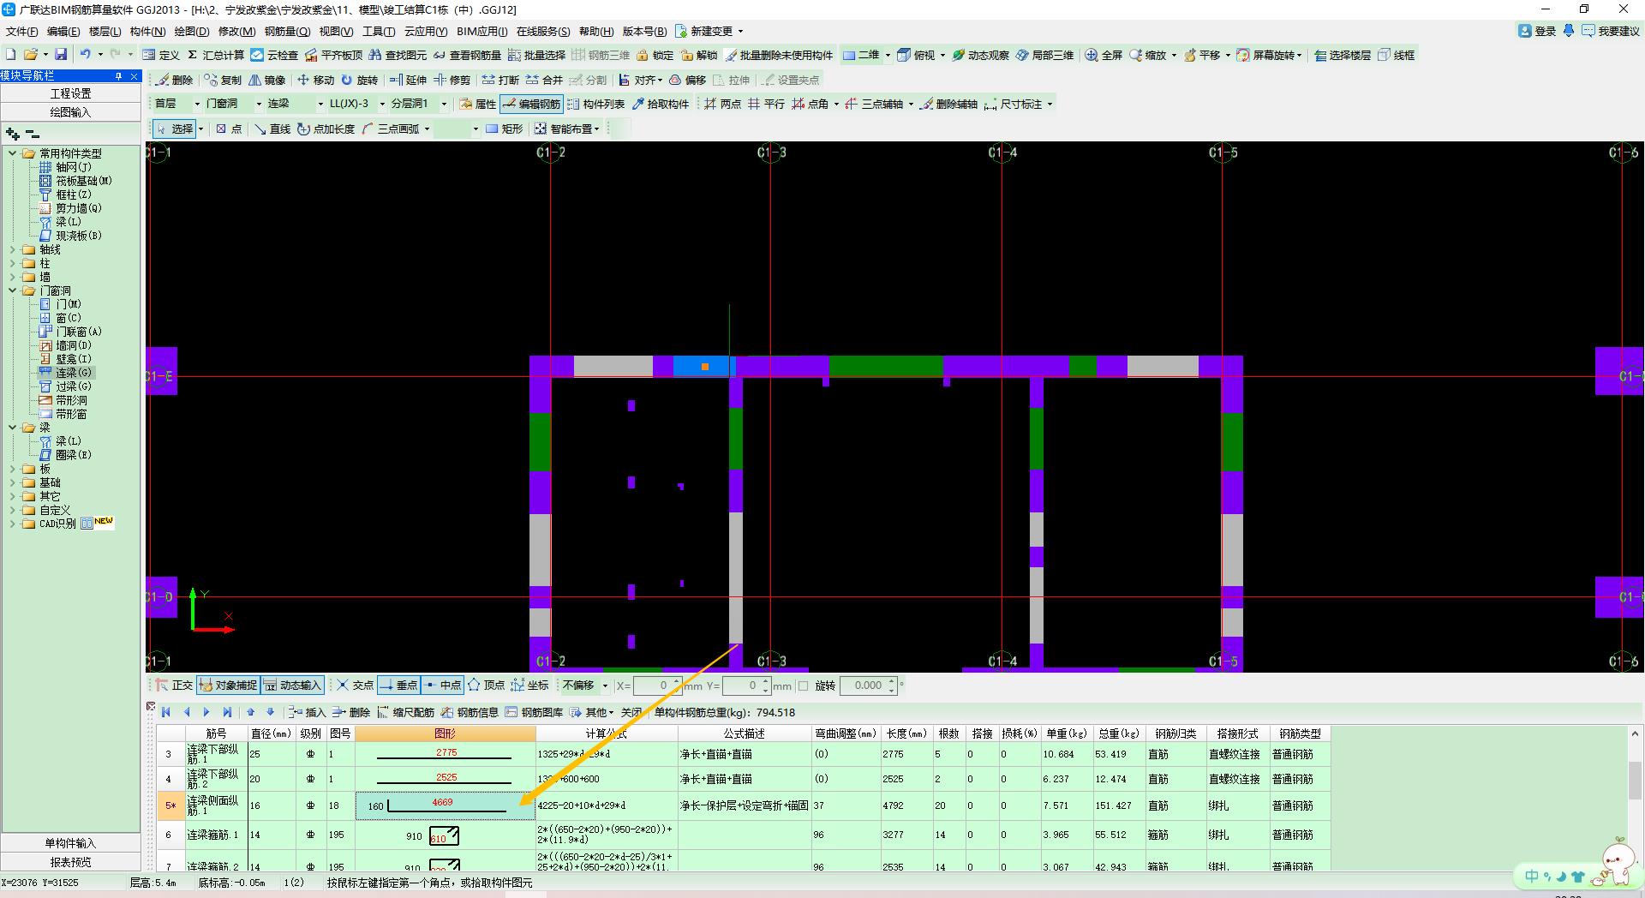This screenshot has width=1645, height=898.
Task: Click the 锁定 lock icon
Action: coord(655,55)
